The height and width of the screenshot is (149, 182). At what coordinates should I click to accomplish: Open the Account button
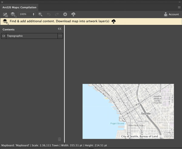[171, 14]
